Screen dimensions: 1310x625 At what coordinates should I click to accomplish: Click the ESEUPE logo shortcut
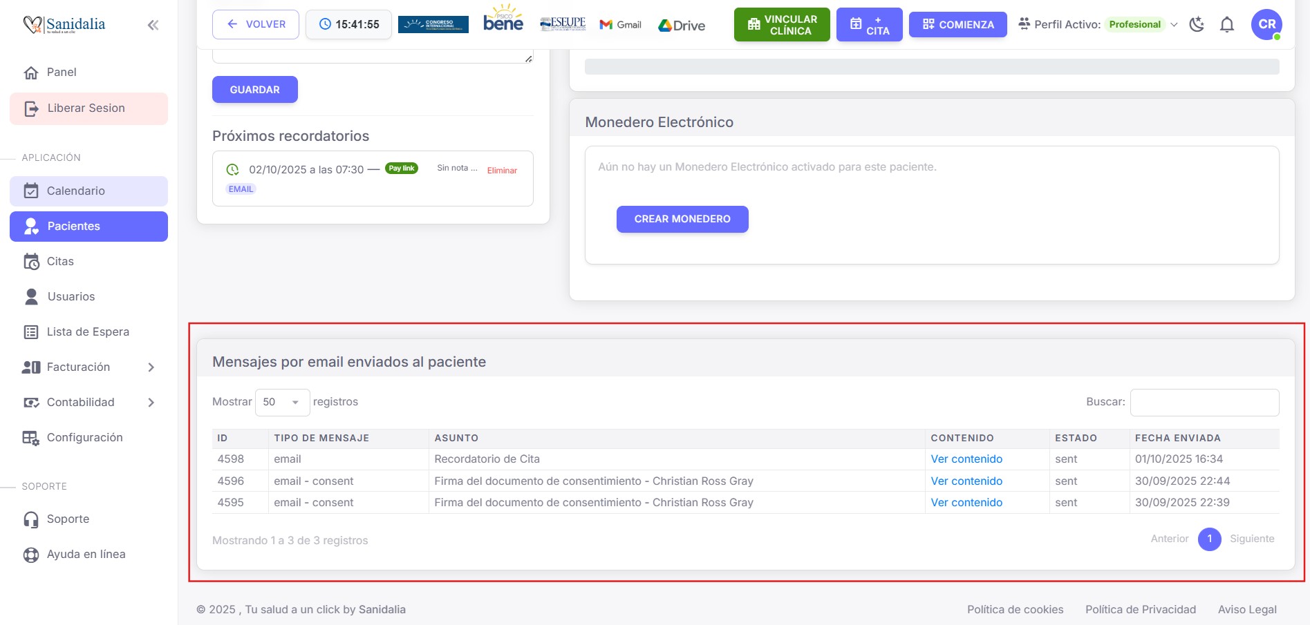(x=563, y=23)
